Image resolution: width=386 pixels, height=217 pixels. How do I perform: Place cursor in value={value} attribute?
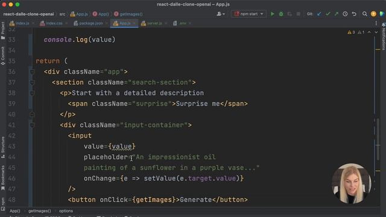point(110,146)
